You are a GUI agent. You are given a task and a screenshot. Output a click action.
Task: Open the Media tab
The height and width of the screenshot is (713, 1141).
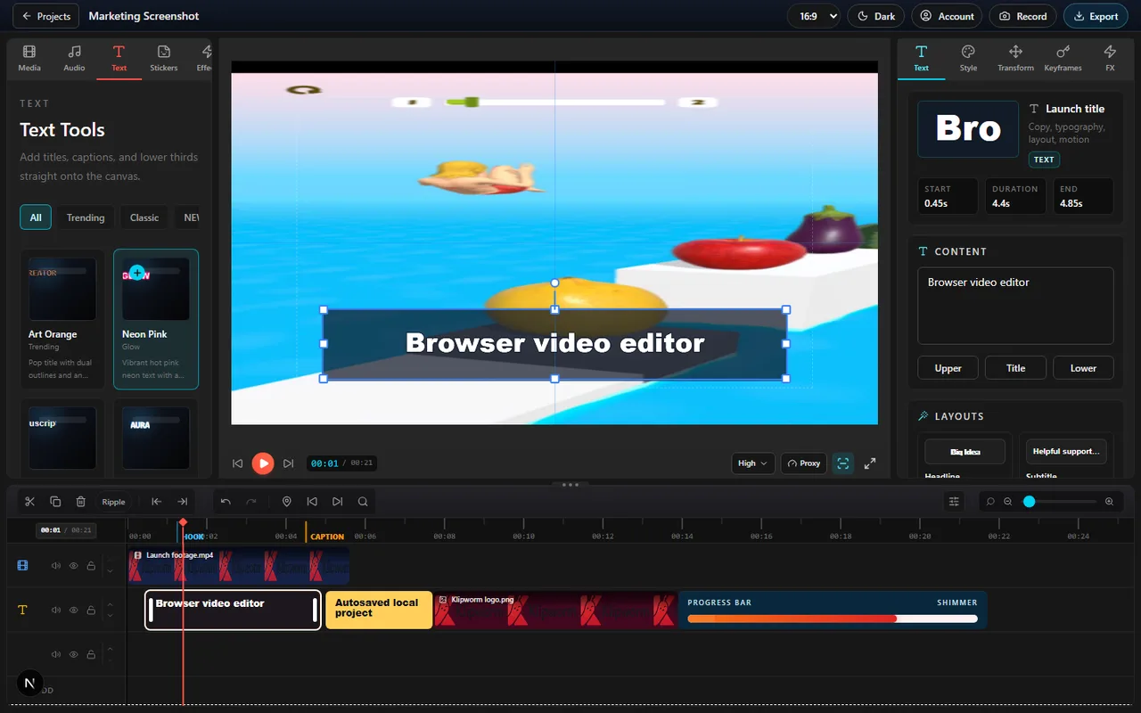coord(29,58)
